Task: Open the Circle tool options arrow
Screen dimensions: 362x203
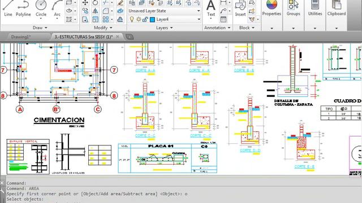Action: tap(41, 19)
